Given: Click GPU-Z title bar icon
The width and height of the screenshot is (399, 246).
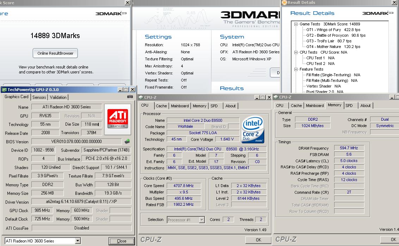Looking at the screenshot, I should pyautogui.click(x=4, y=90).
